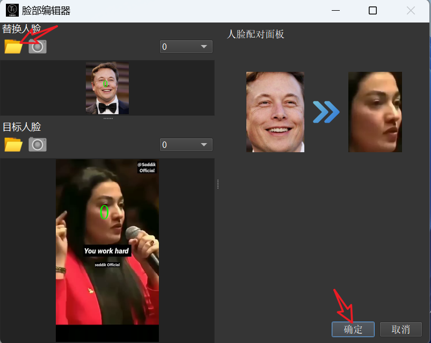Click the green face marker on the woman's face
Screen dimensions: 431x343
pyautogui.click(x=105, y=212)
